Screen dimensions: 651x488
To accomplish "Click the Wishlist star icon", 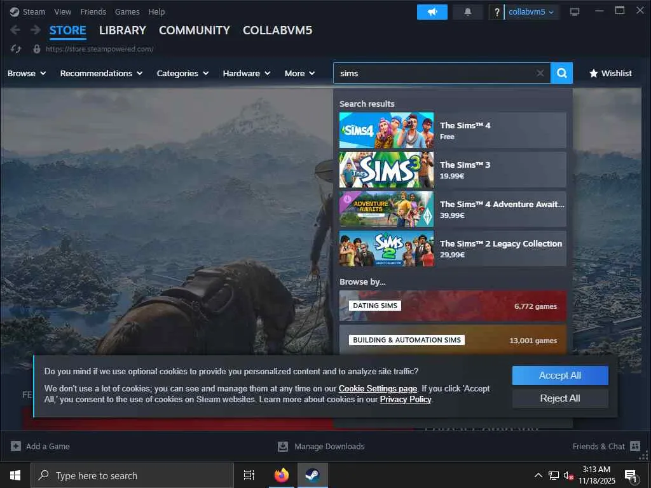I will (594, 73).
